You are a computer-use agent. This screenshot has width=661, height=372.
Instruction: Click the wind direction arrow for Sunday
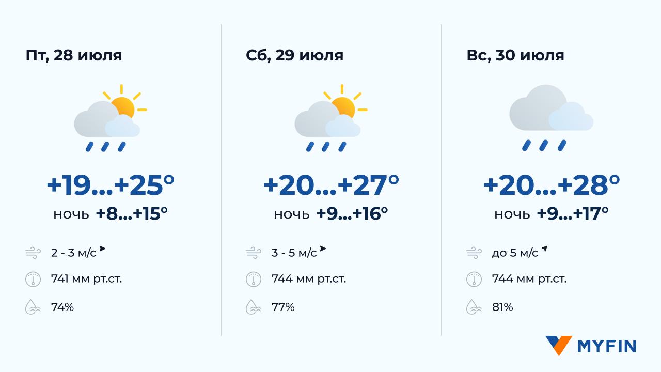[x=544, y=250]
